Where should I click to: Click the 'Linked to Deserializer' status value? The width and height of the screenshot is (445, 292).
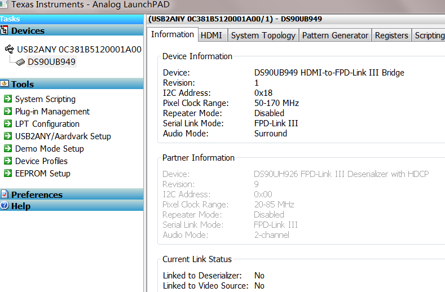[259, 275]
